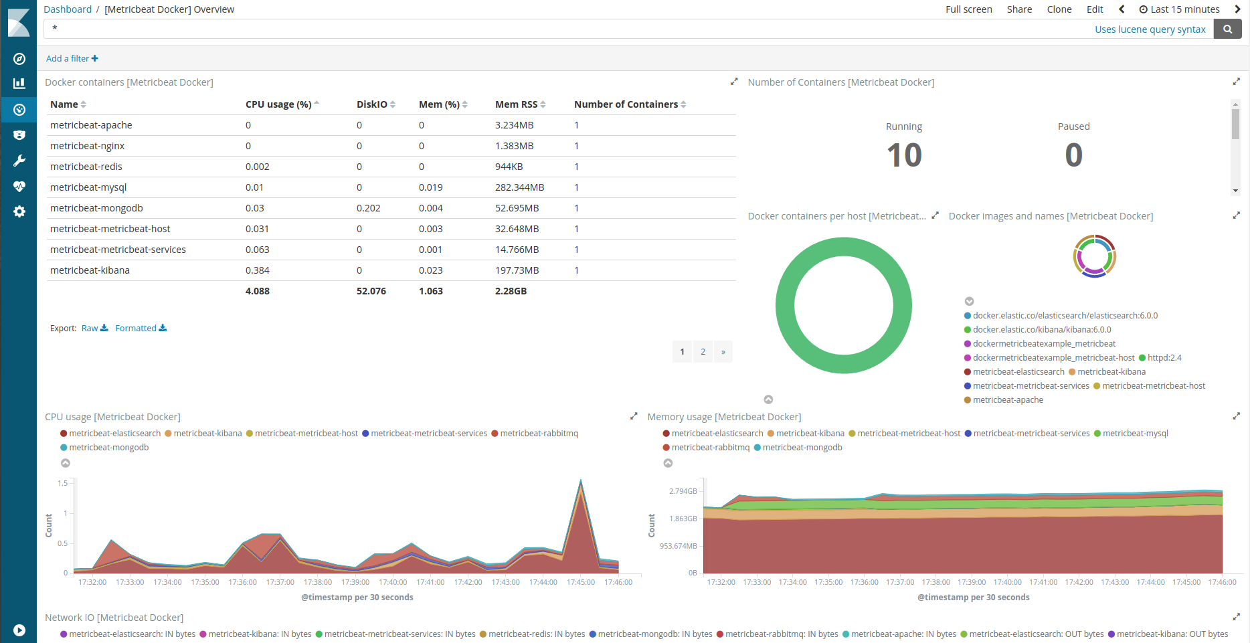Image resolution: width=1250 pixels, height=643 pixels.
Task: Maximize the Memory usage panel
Action: tap(1236, 416)
